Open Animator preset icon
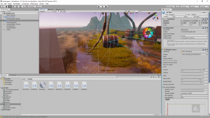210x118 pixels. click(205, 28)
